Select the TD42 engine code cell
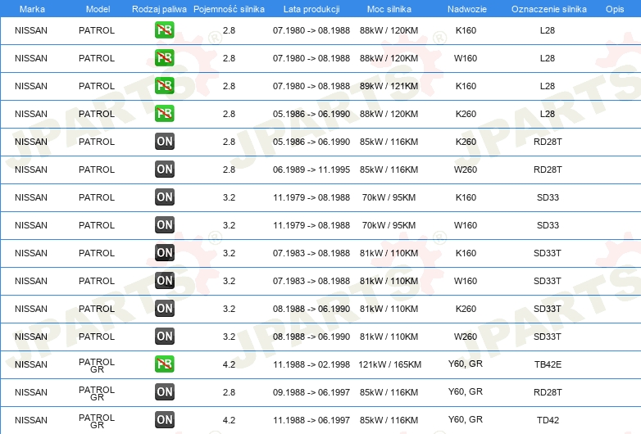Viewport: 641px width, 434px height. pos(548,420)
